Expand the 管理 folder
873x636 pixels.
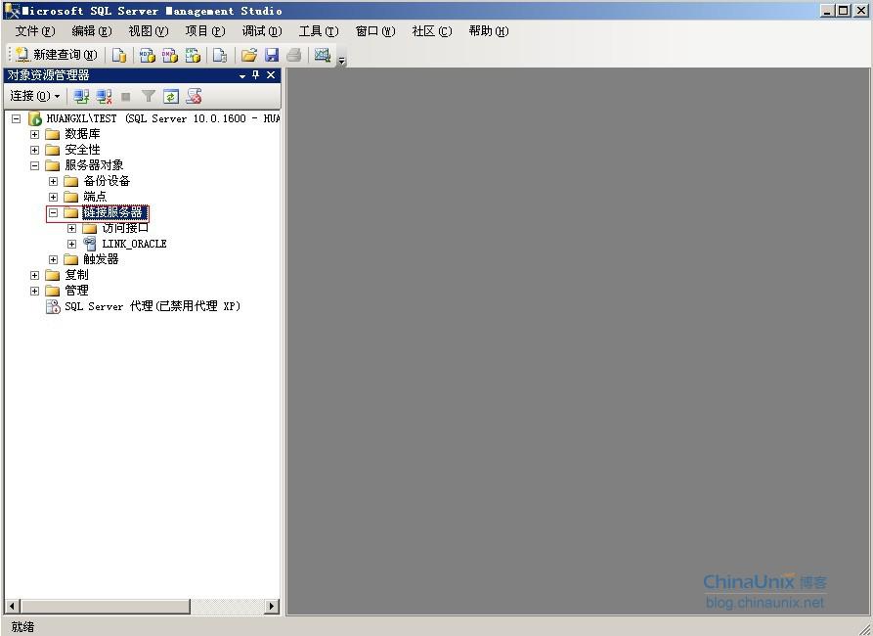point(34,291)
